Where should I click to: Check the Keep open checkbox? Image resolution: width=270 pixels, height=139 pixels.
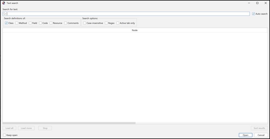[x=4, y=135]
